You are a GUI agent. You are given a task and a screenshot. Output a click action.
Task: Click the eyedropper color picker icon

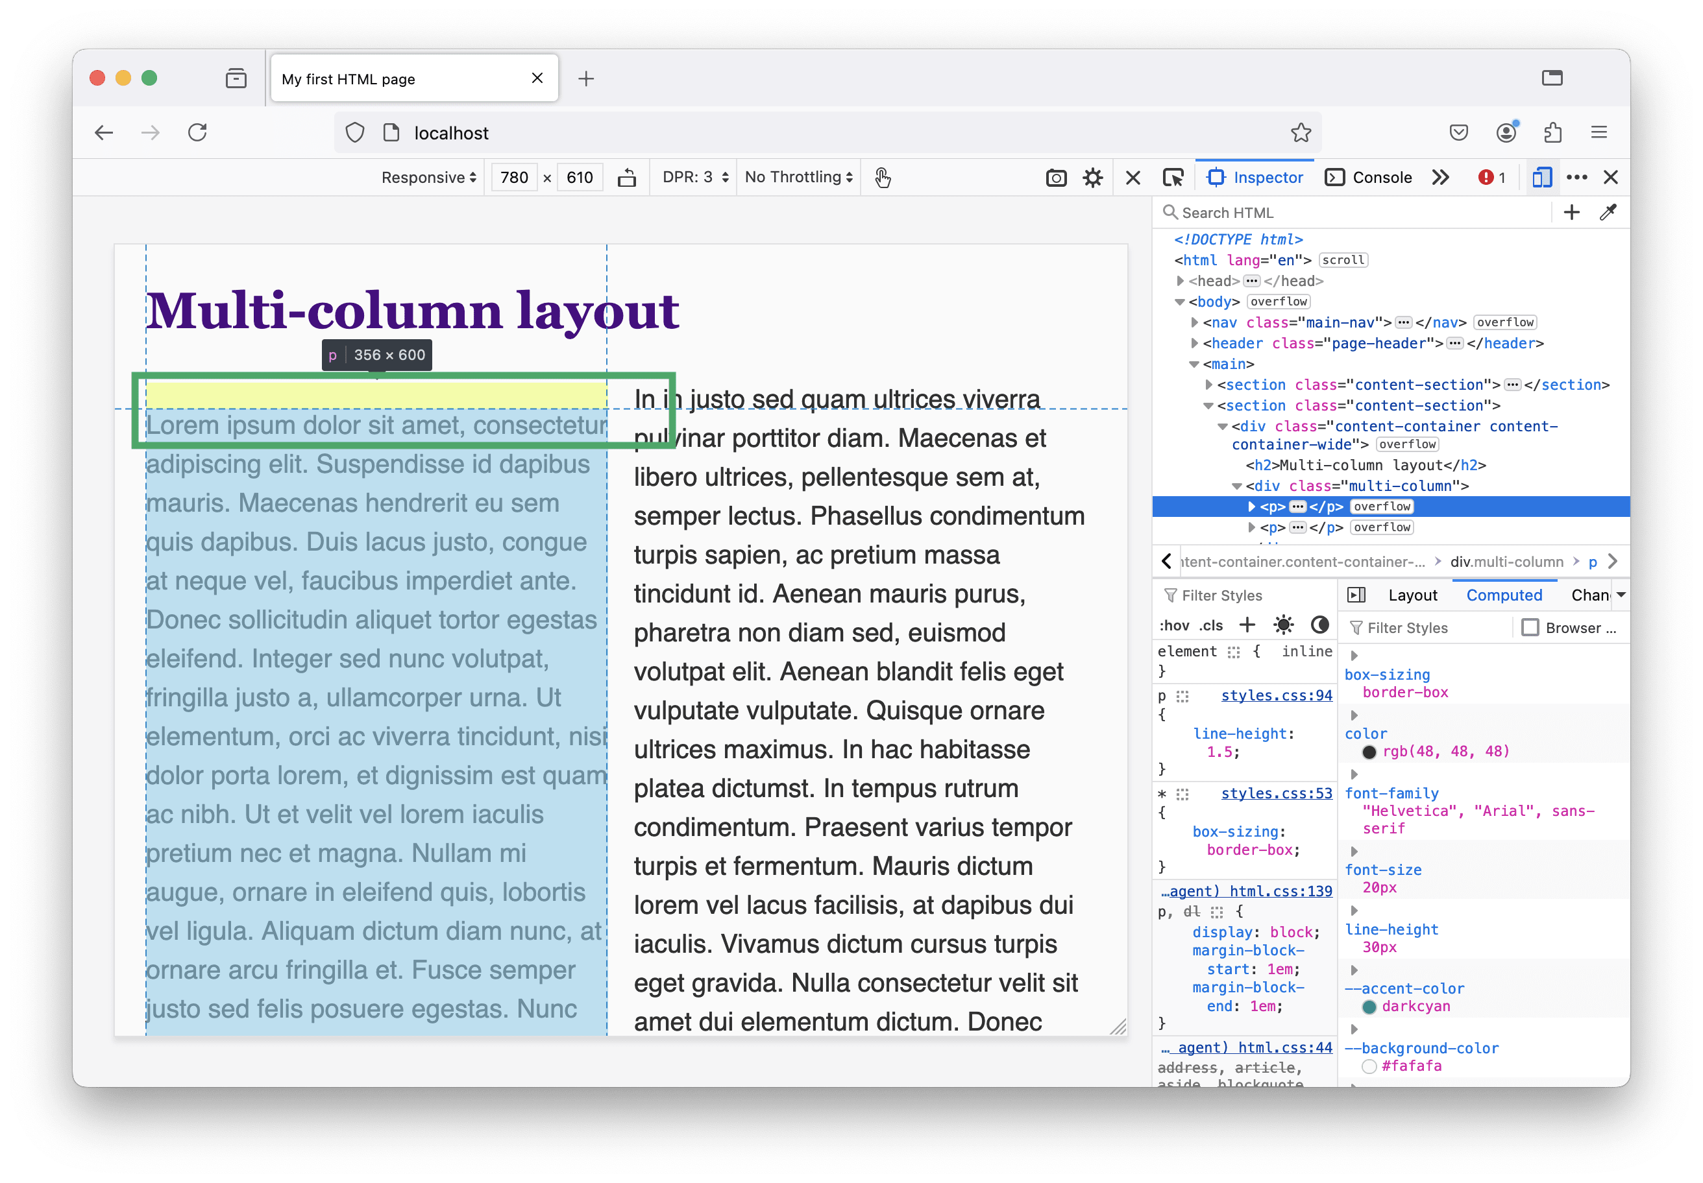pyautogui.click(x=1608, y=213)
